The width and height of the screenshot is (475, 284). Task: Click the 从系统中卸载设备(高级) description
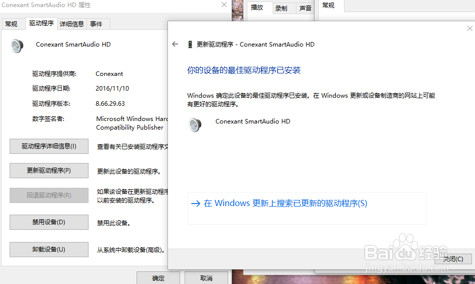132,251
